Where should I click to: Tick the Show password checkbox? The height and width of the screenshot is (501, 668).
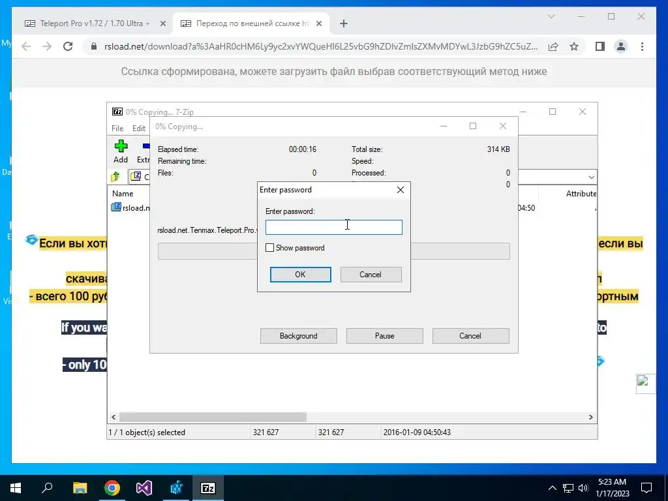[x=269, y=247]
